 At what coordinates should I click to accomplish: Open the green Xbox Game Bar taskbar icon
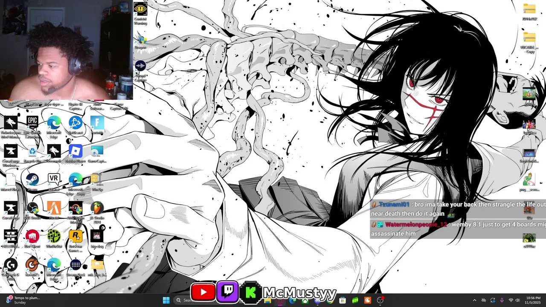tap(355, 300)
